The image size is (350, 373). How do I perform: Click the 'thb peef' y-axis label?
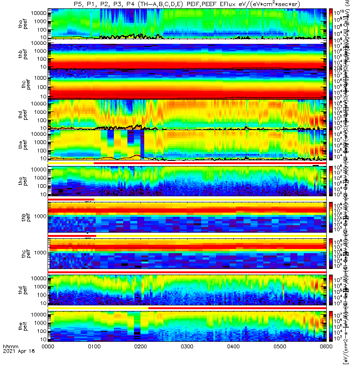click(23, 54)
